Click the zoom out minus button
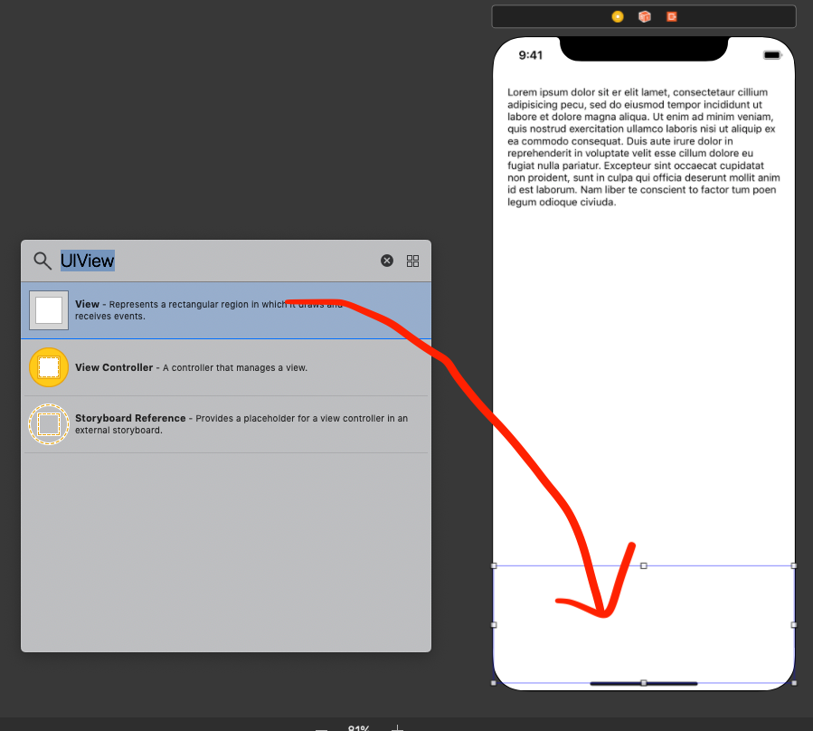 tap(321, 729)
